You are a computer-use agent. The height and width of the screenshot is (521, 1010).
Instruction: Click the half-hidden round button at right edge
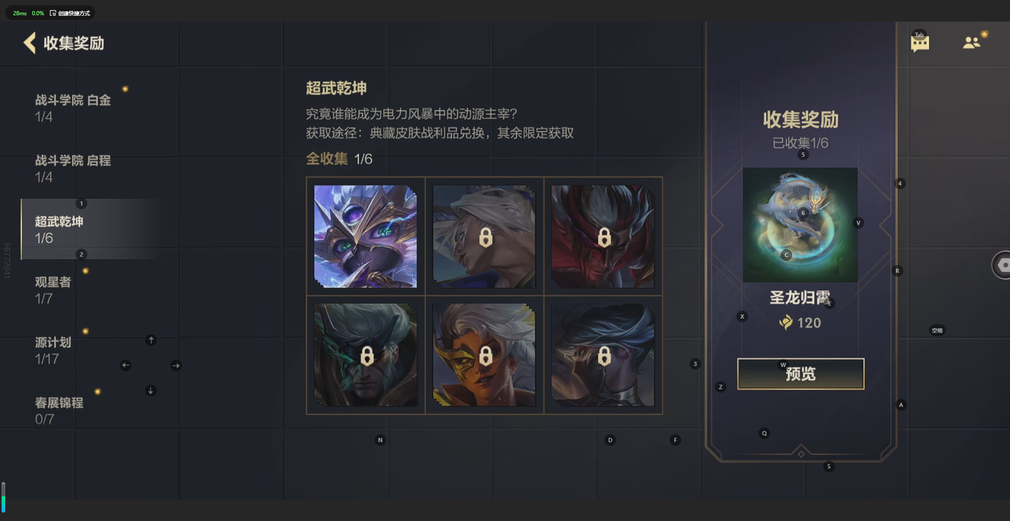[1001, 265]
